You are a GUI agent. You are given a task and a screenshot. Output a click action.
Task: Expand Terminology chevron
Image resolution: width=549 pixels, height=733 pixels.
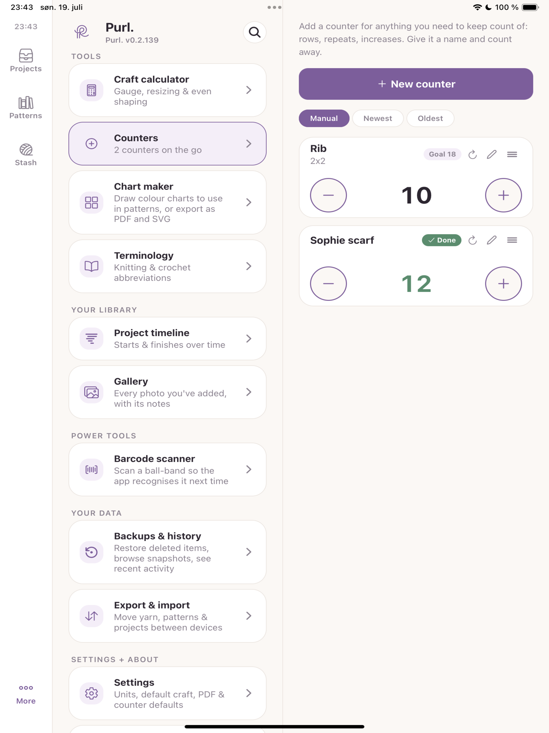[249, 266]
